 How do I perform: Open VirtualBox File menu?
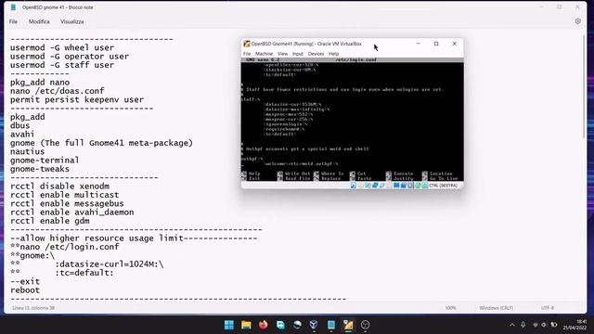247,54
